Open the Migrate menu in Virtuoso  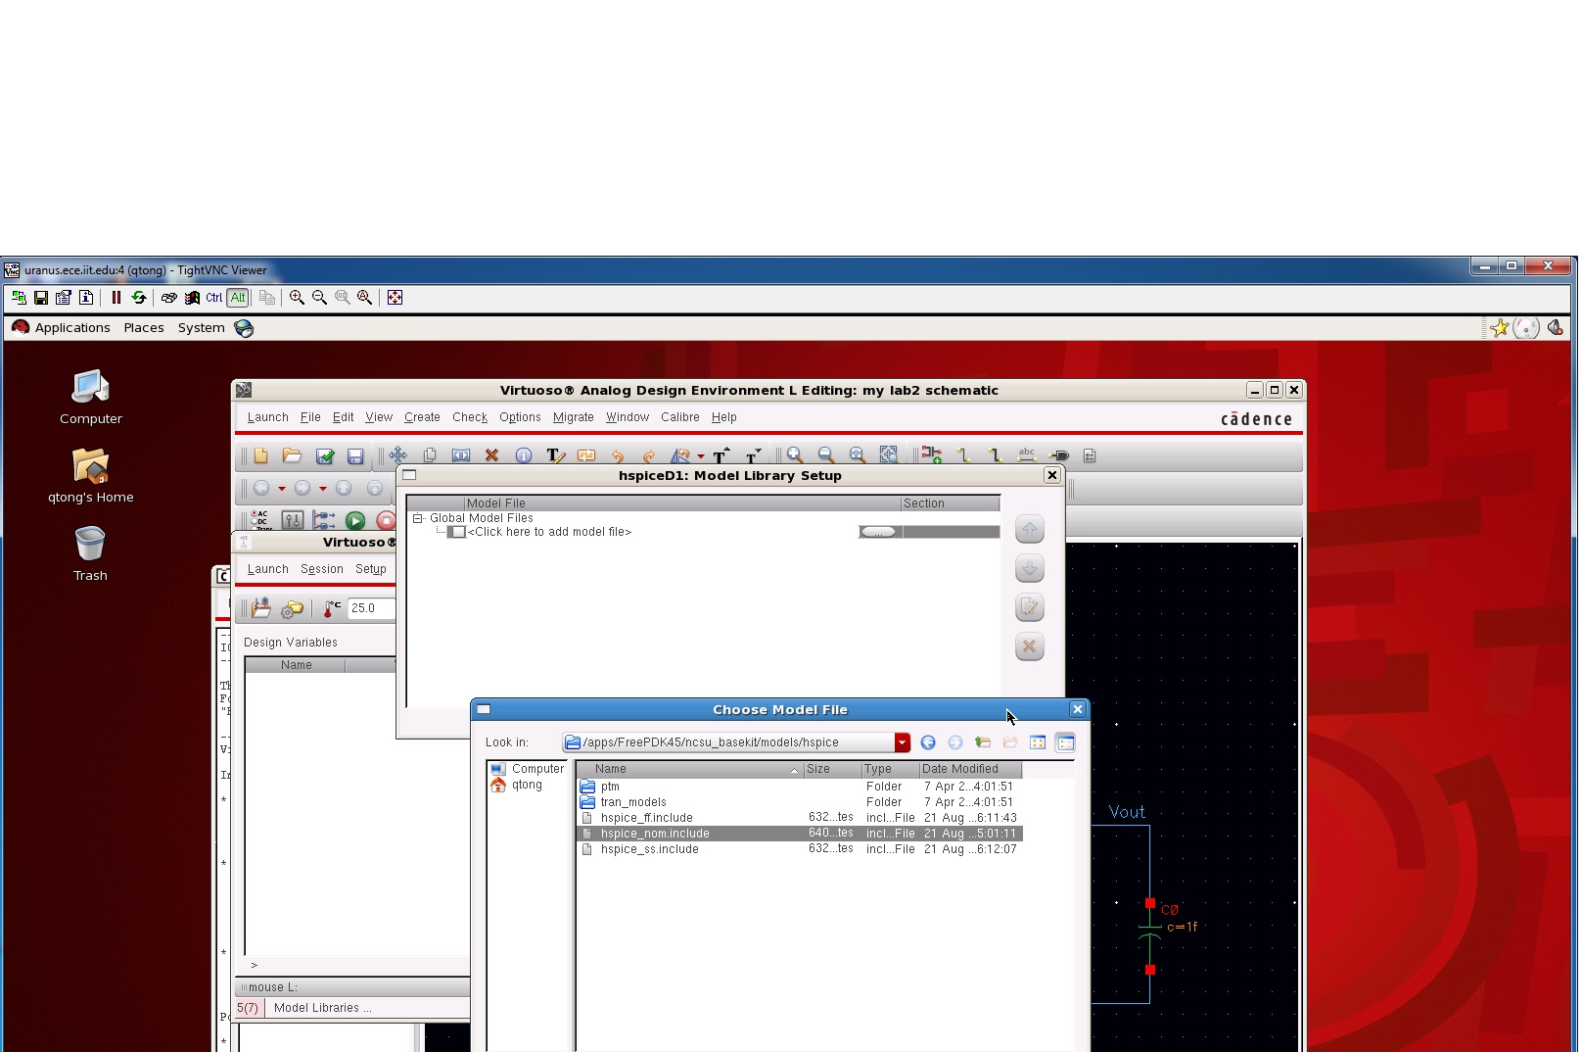pyautogui.click(x=574, y=417)
